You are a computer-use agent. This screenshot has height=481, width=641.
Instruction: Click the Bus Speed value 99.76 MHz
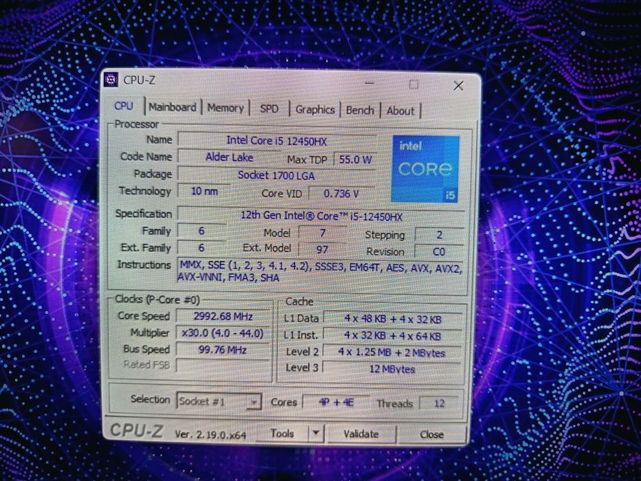click(x=223, y=350)
